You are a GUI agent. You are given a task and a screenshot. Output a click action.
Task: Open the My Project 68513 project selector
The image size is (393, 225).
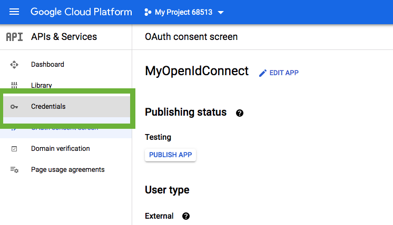tap(184, 12)
